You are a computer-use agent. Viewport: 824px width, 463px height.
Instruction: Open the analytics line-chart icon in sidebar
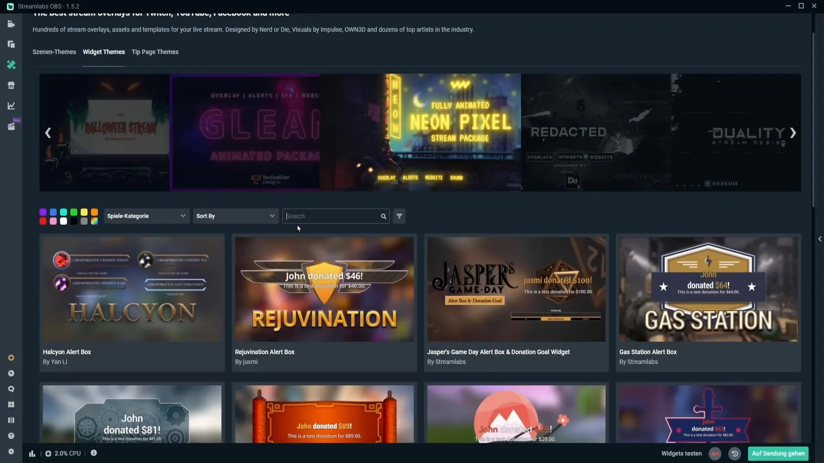[11, 105]
